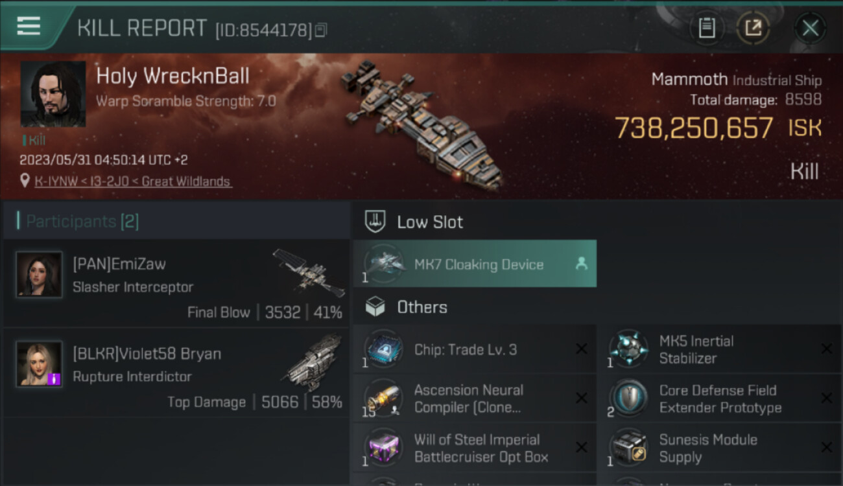Viewport: 843px width, 486px height.
Task: Click the pilot icon on MK7 Cloaking Device
Action: (582, 264)
